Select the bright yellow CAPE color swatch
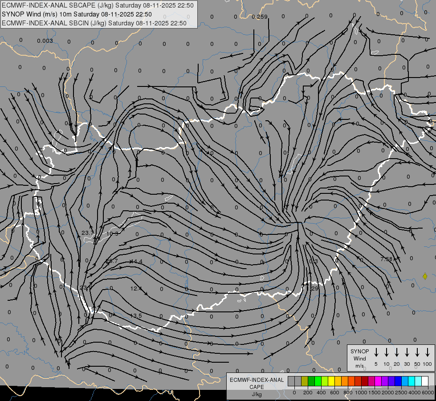The image size is (436, 401). [x=331, y=381]
